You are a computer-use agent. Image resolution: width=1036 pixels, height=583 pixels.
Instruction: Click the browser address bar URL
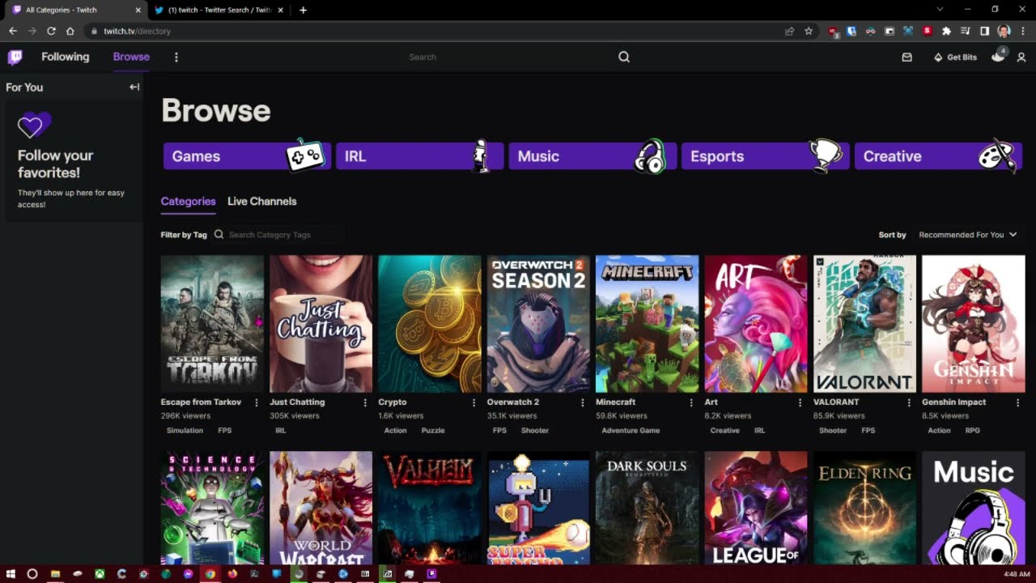coord(137,31)
